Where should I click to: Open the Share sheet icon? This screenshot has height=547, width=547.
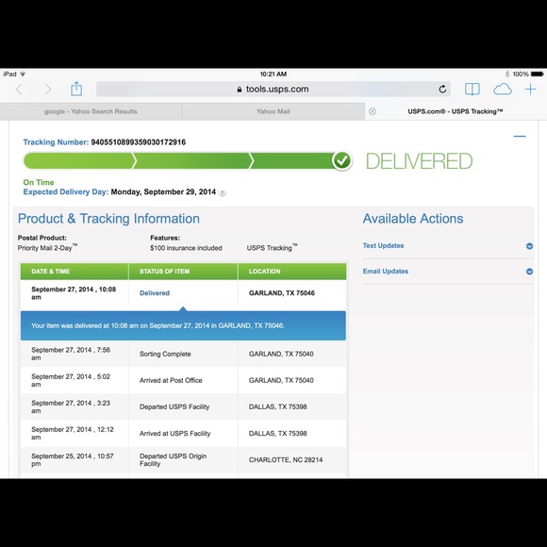[76, 89]
